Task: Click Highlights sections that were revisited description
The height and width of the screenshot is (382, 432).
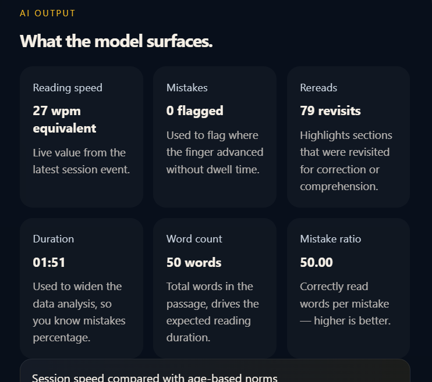Action: [346, 160]
